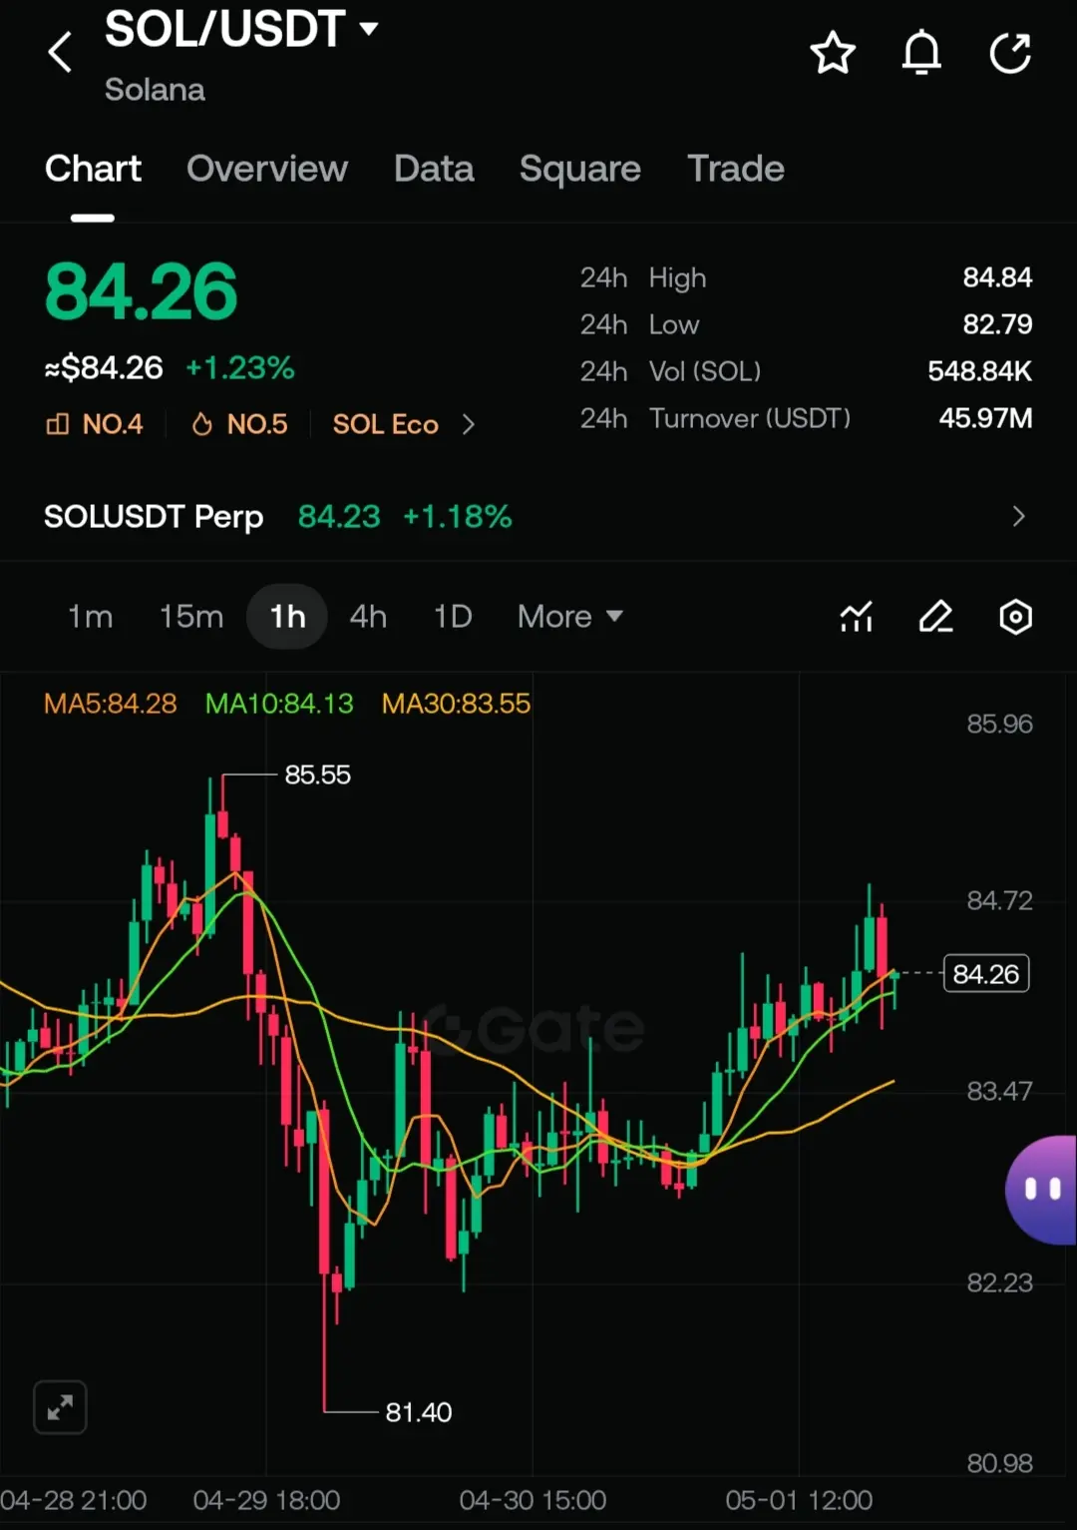1077x1530 pixels.
Task: Tap the MA10:84.13 indicator label
Action: pyautogui.click(x=279, y=704)
